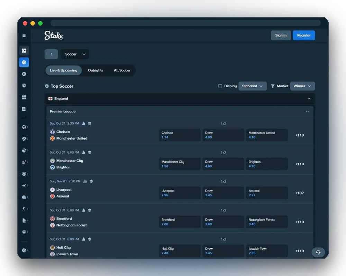This screenshot has height=276, width=346.
Task: Pick Arsenal to win at 2.27
Action: pos(267,193)
